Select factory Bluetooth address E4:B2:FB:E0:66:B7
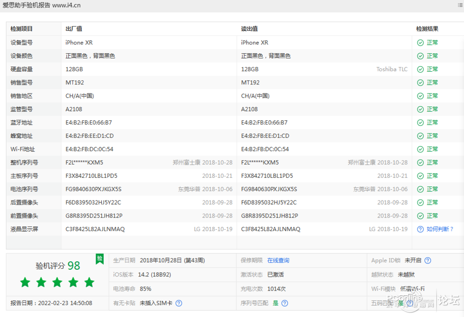The image size is (464, 317). coord(89,123)
